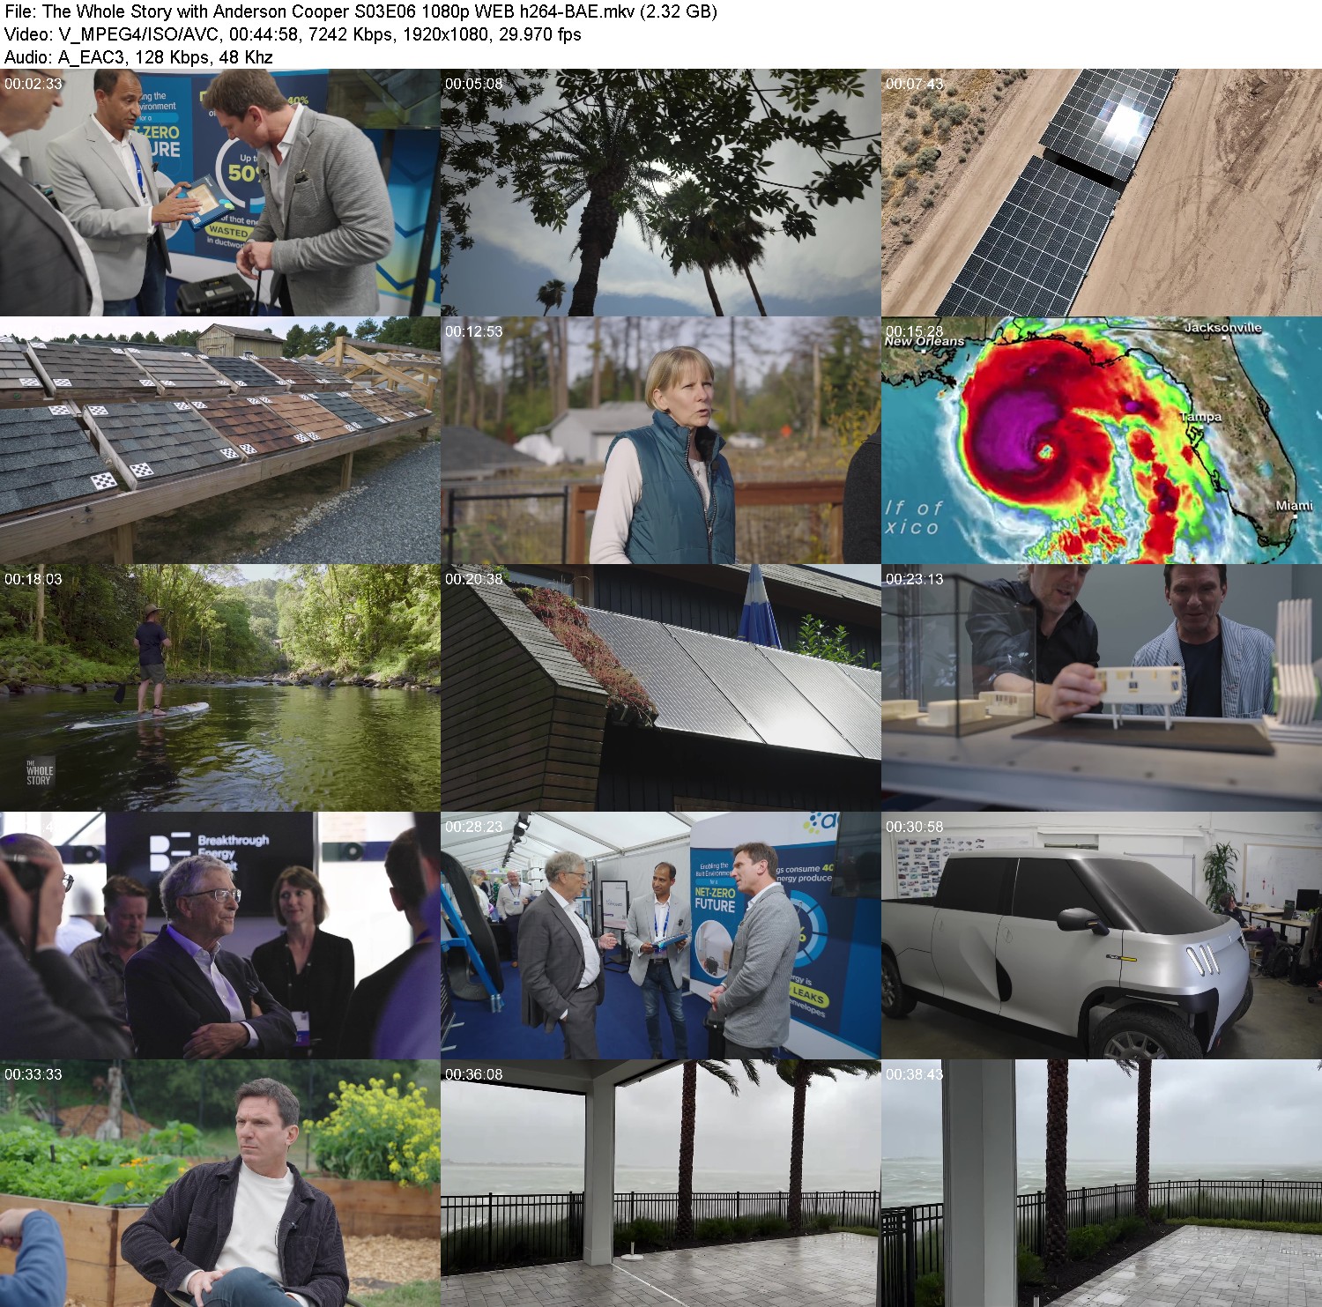Open the thumbnail stamped 00:12:53

661,440
